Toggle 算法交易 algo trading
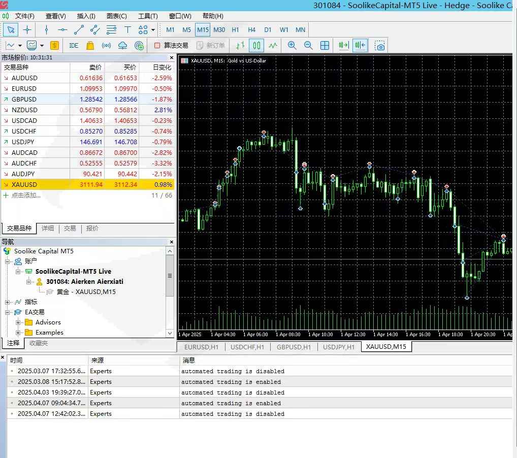 coord(171,45)
